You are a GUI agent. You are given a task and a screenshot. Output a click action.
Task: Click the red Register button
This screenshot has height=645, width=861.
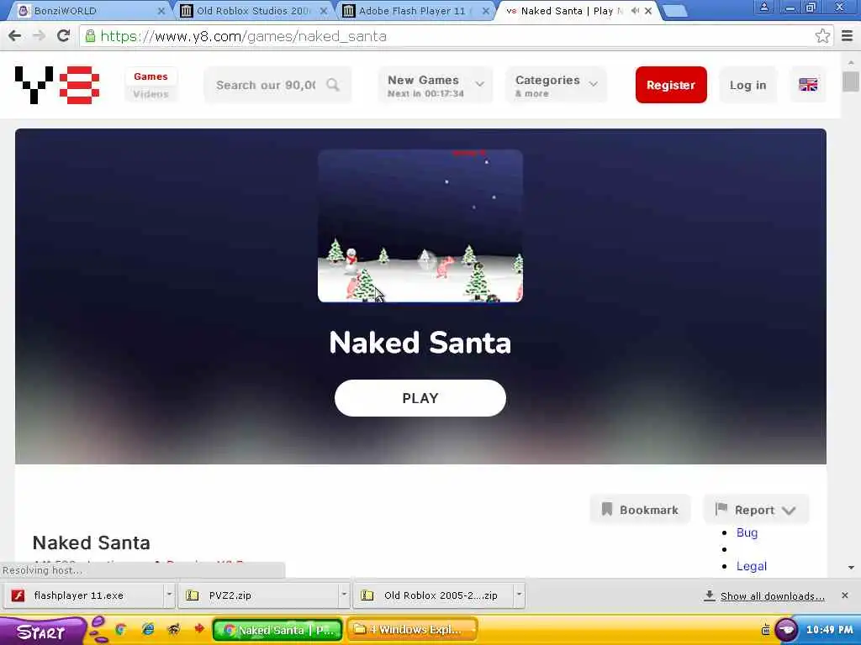[671, 85]
